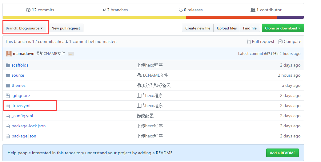The height and width of the screenshot is (162, 321).
Task: Click the scaffolds folder icon
Action: pyautogui.click(x=8, y=65)
